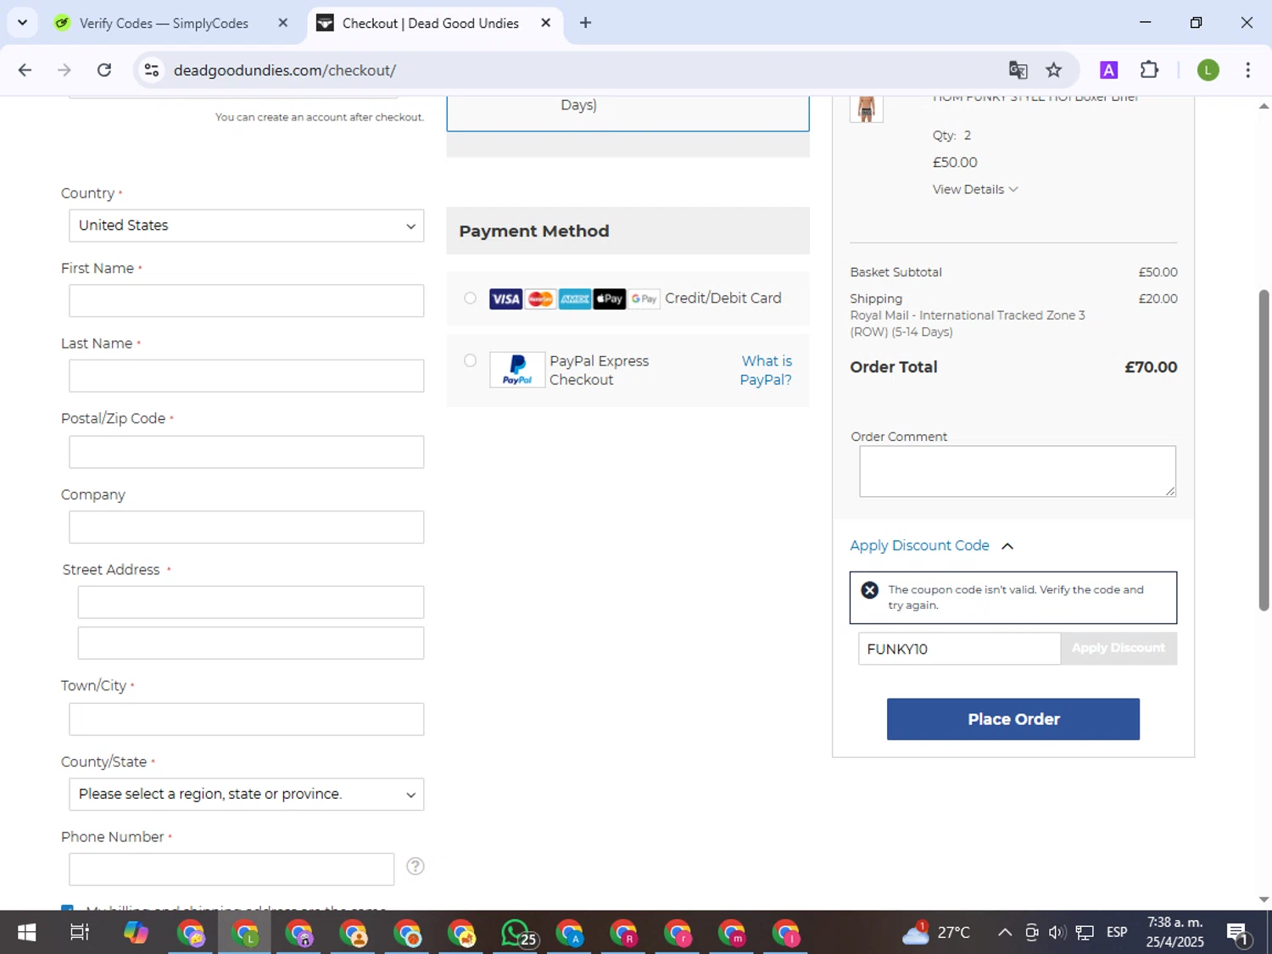Close the Checkout Dead Good Undies tab
Viewport: 1272px width, 954px height.
tap(546, 23)
